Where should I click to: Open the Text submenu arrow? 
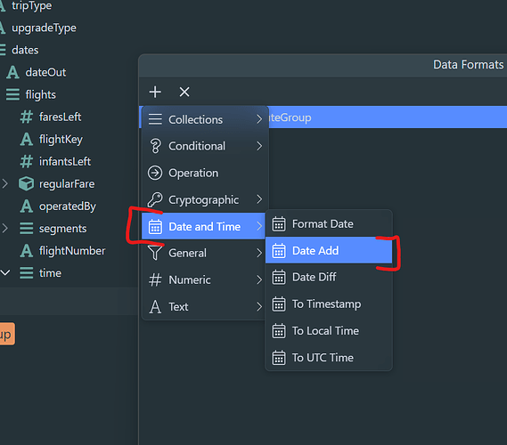coord(259,306)
